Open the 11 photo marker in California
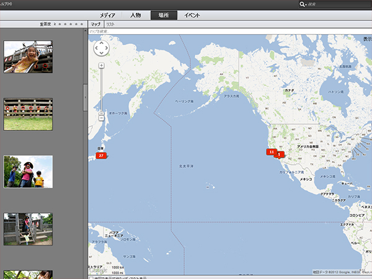Screen dimensions: 372x279 [x=272, y=152]
